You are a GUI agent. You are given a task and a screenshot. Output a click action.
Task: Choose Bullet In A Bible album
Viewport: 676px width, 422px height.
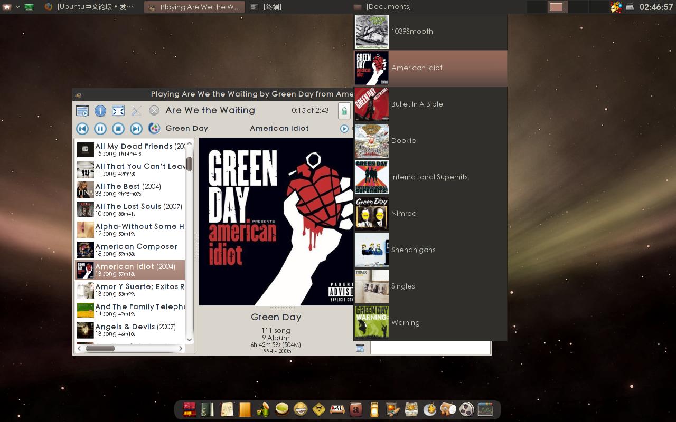click(430, 104)
